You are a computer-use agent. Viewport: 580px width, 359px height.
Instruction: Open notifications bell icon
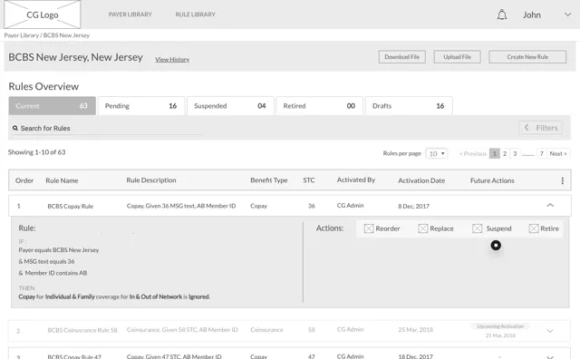click(x=501, y=15)
